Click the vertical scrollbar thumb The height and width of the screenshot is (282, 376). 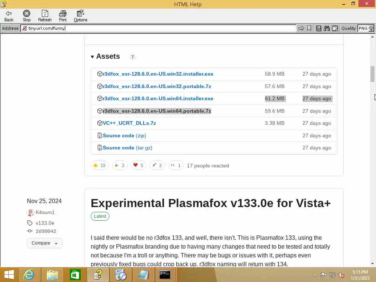(x=372, y=74)
